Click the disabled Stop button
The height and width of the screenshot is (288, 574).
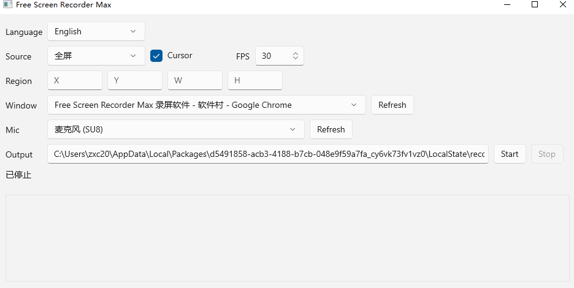point(546,154)
